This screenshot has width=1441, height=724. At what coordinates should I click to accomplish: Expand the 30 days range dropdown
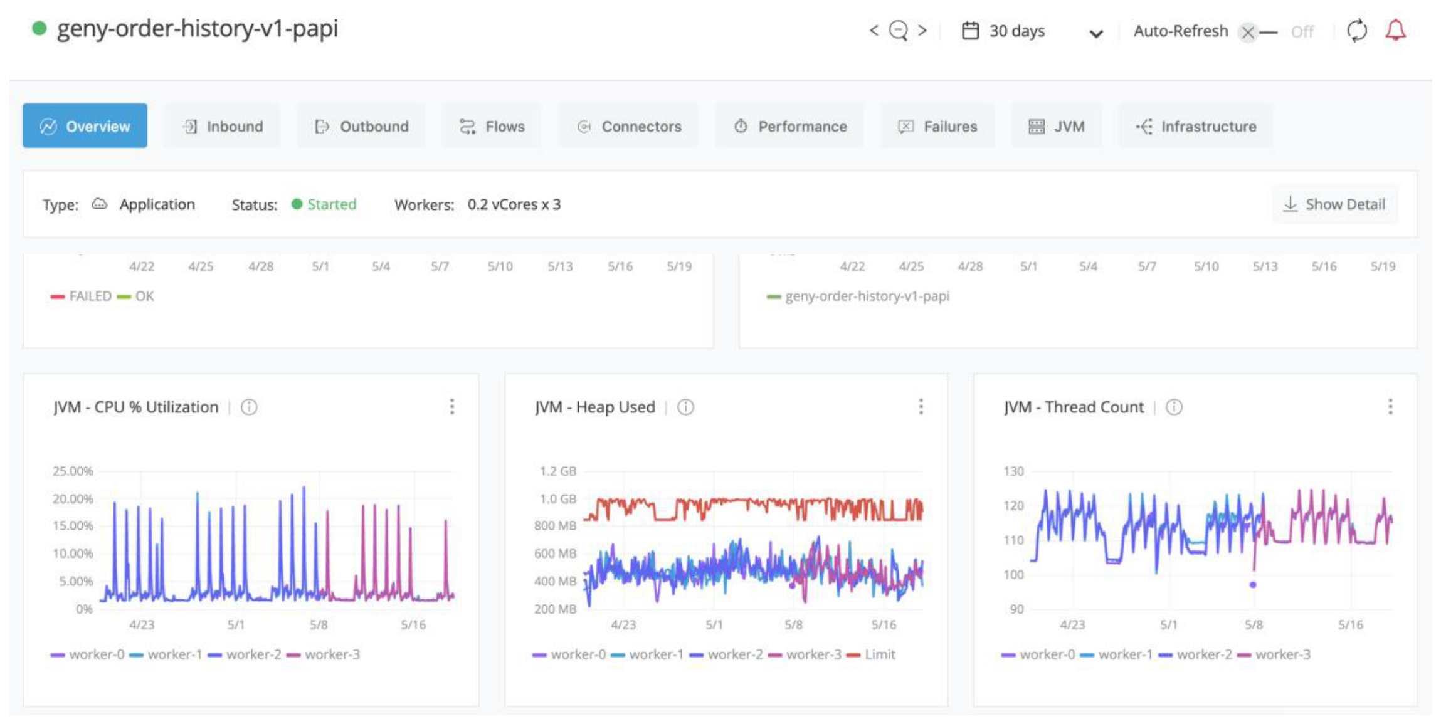(1095, 33)
